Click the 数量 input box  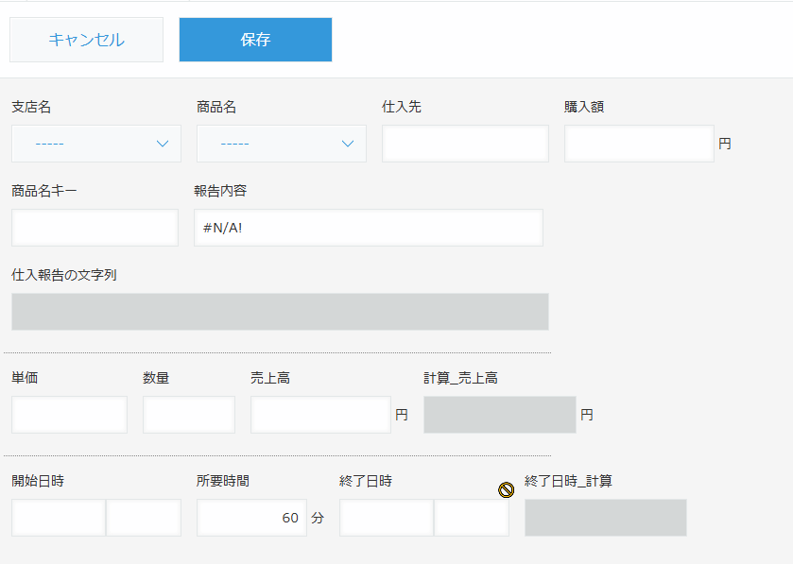tap(189, 415)
